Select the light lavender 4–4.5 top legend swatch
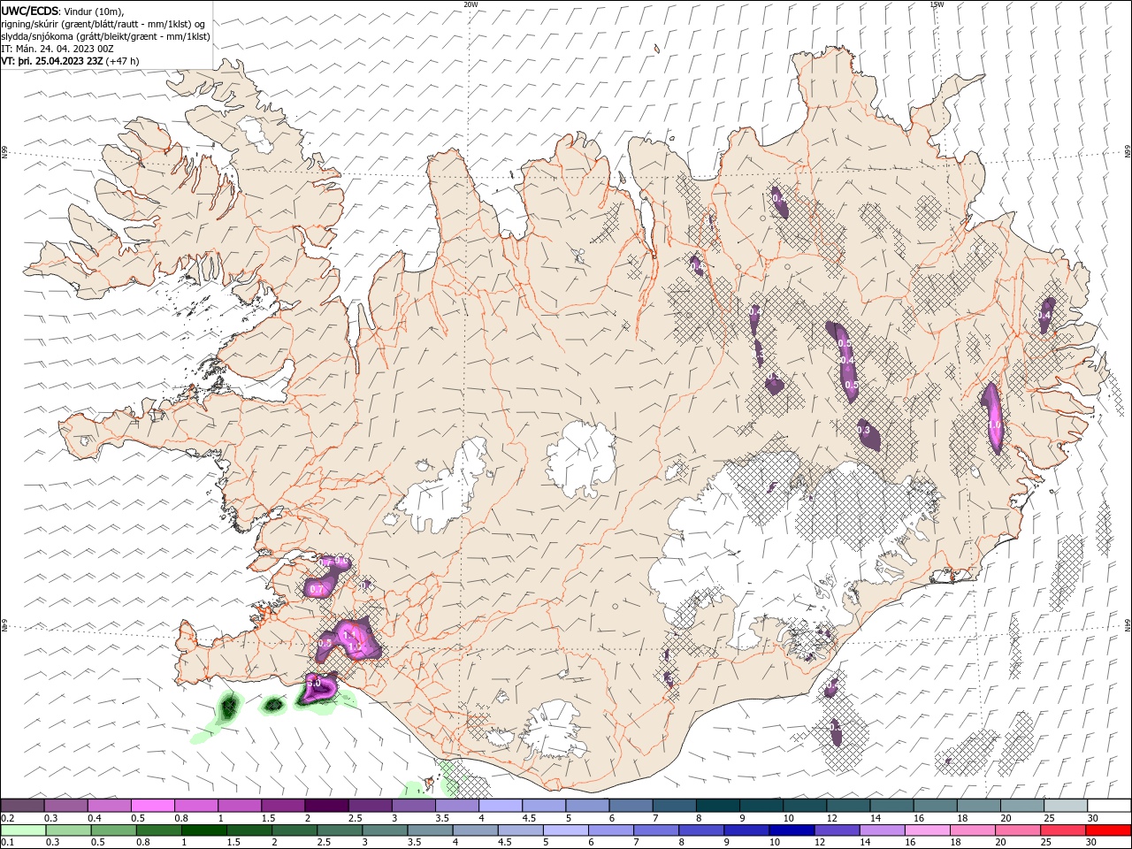1132x849 pixels. pyautogui.click(x=500, y=805)
